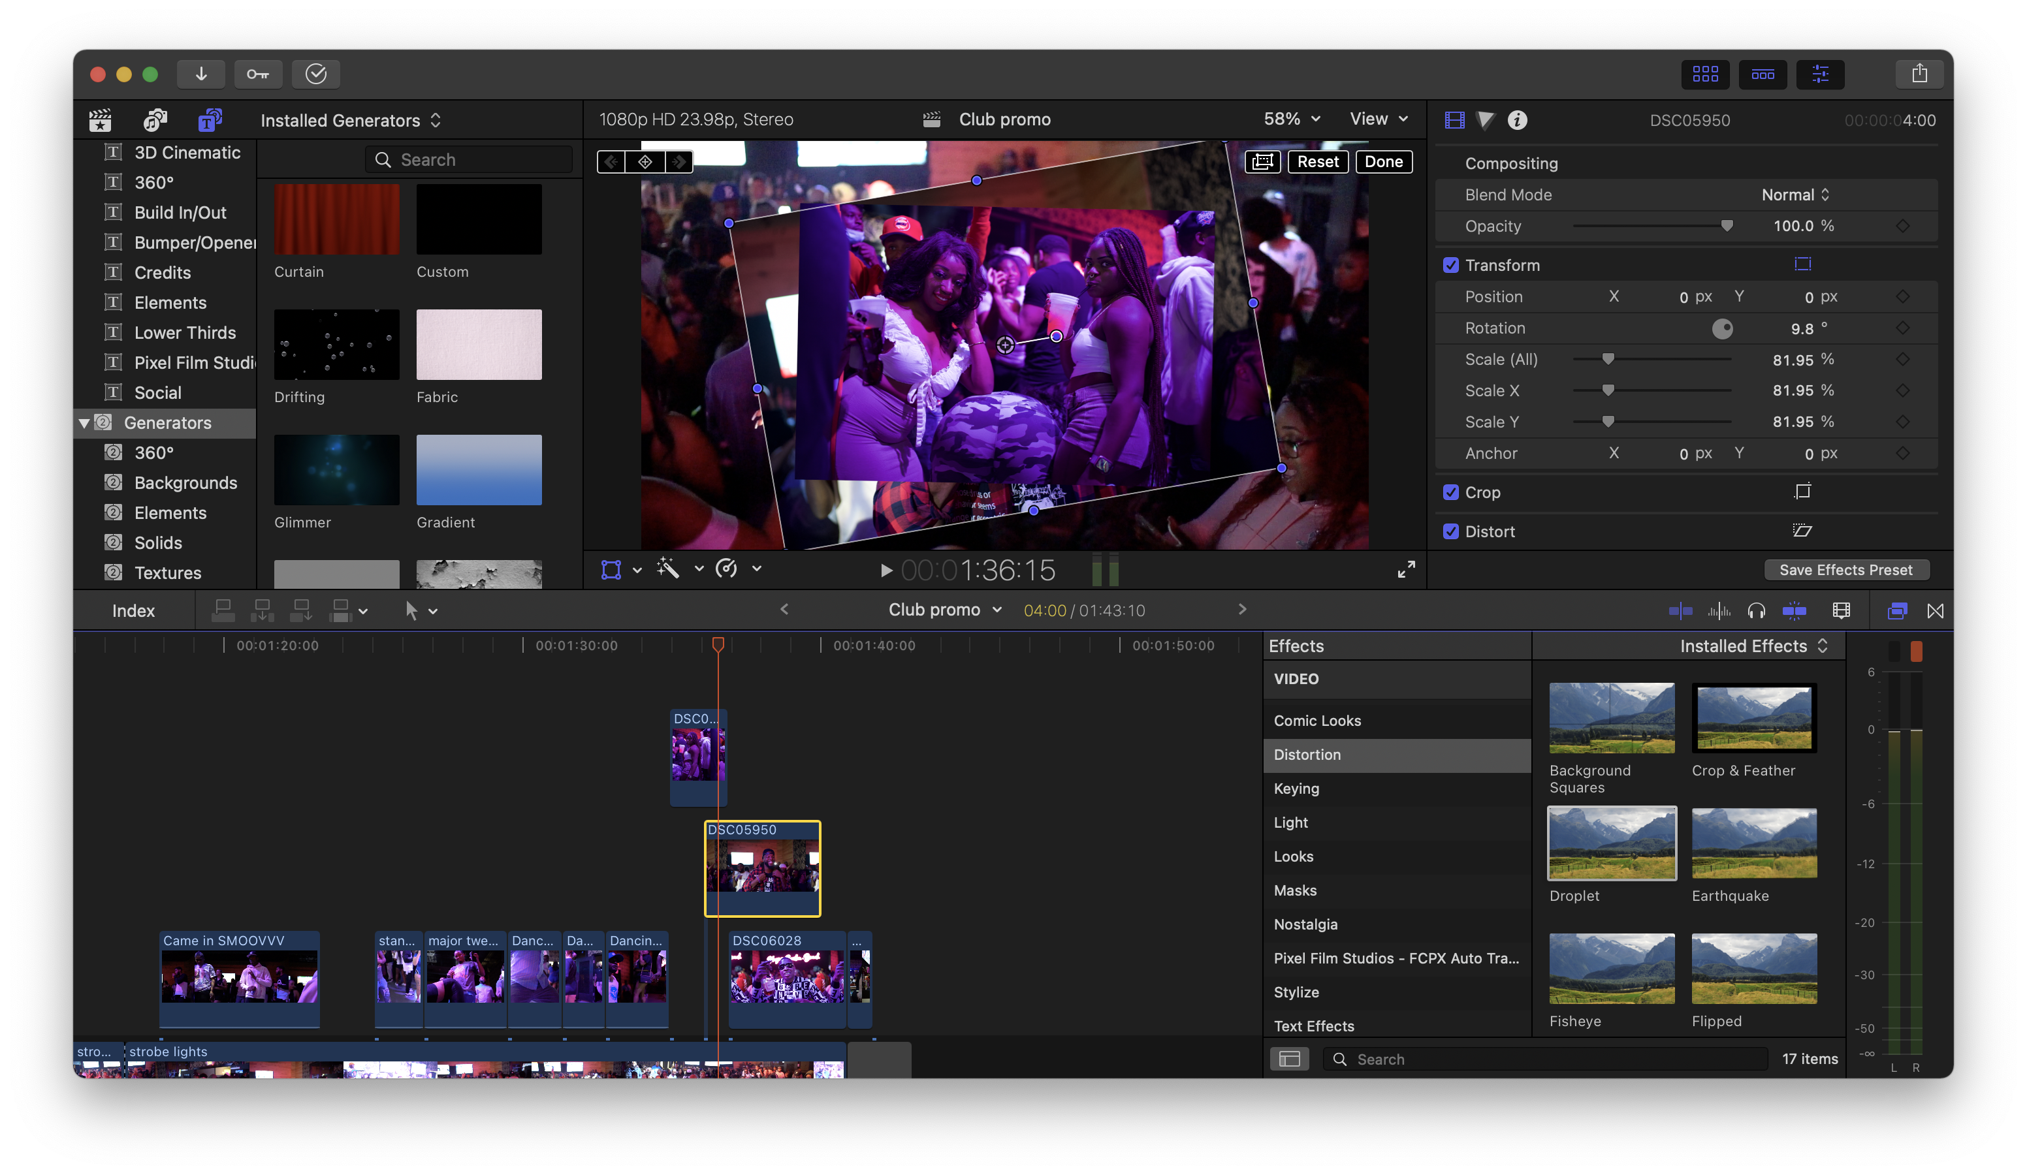Adjust the Opacity slider handle
Viewport: 2027px width, 1175px height.
pos(1726,226)
